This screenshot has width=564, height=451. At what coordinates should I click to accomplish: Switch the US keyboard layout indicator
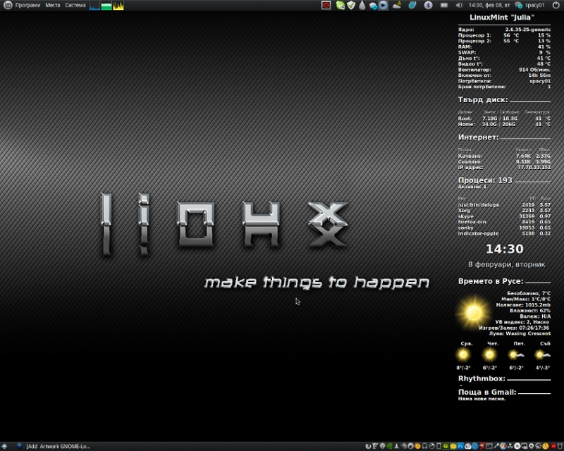coord(444,5)
